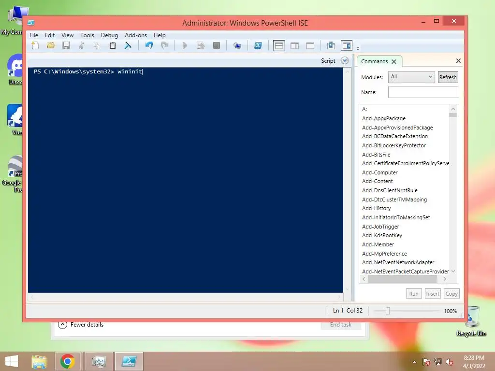495x371 pixels.
Task: Click the Refresh button
Action: click(x=448, y=77)
